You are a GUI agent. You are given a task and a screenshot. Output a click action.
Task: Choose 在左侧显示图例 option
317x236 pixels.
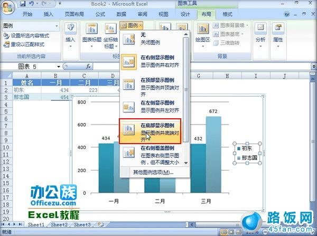tap(152, 107)
